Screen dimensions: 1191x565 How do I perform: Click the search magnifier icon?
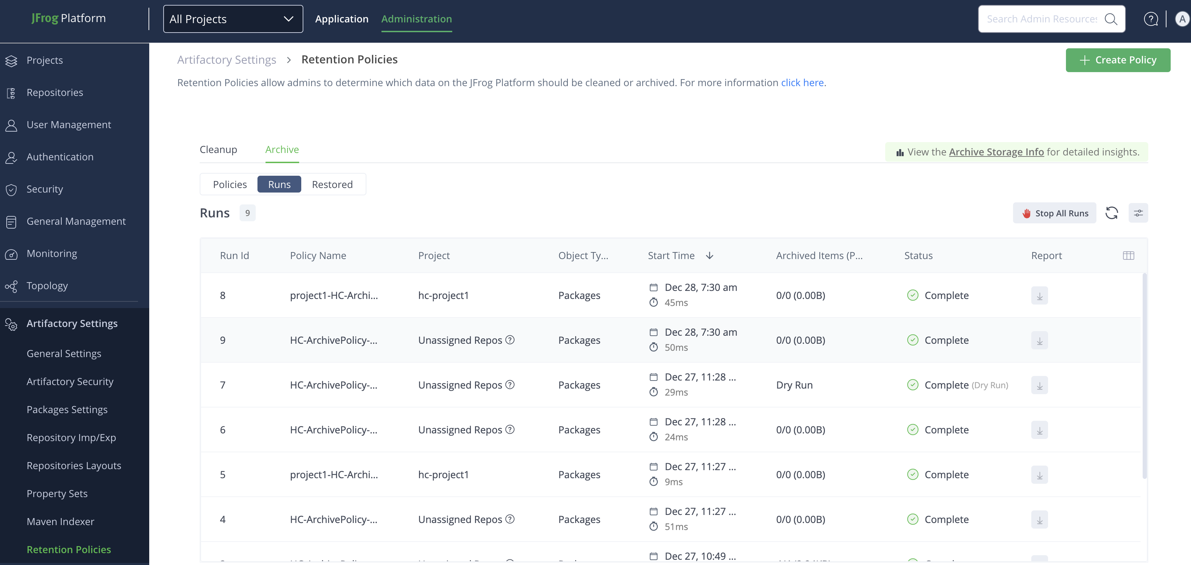coord(1110,19)
